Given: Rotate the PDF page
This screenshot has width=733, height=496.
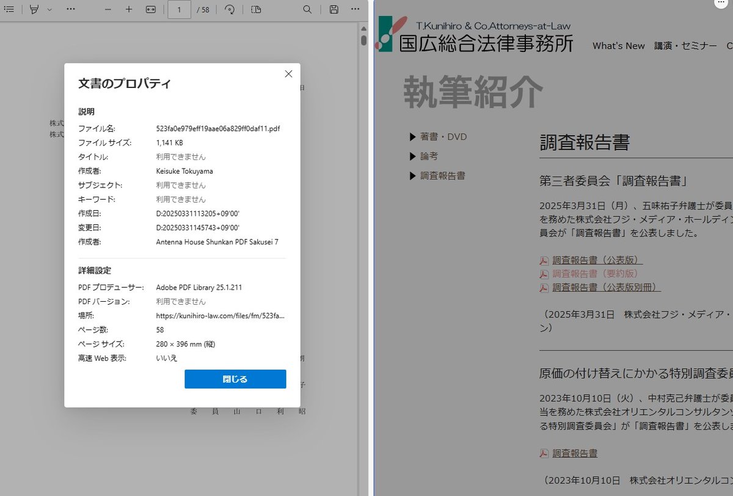Looking at the screenshot, I should pos(230,10).
